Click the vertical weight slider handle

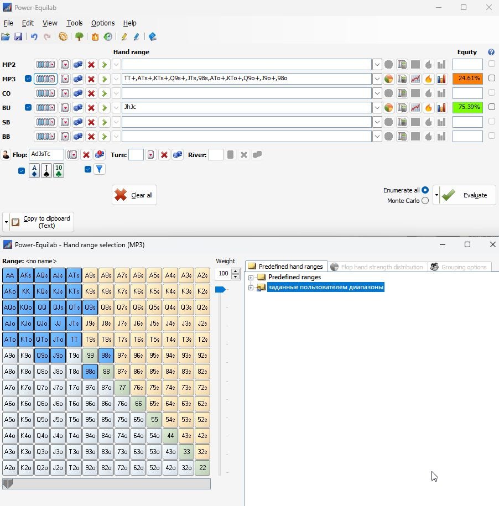pyautogui.click(x=220, y=289)
